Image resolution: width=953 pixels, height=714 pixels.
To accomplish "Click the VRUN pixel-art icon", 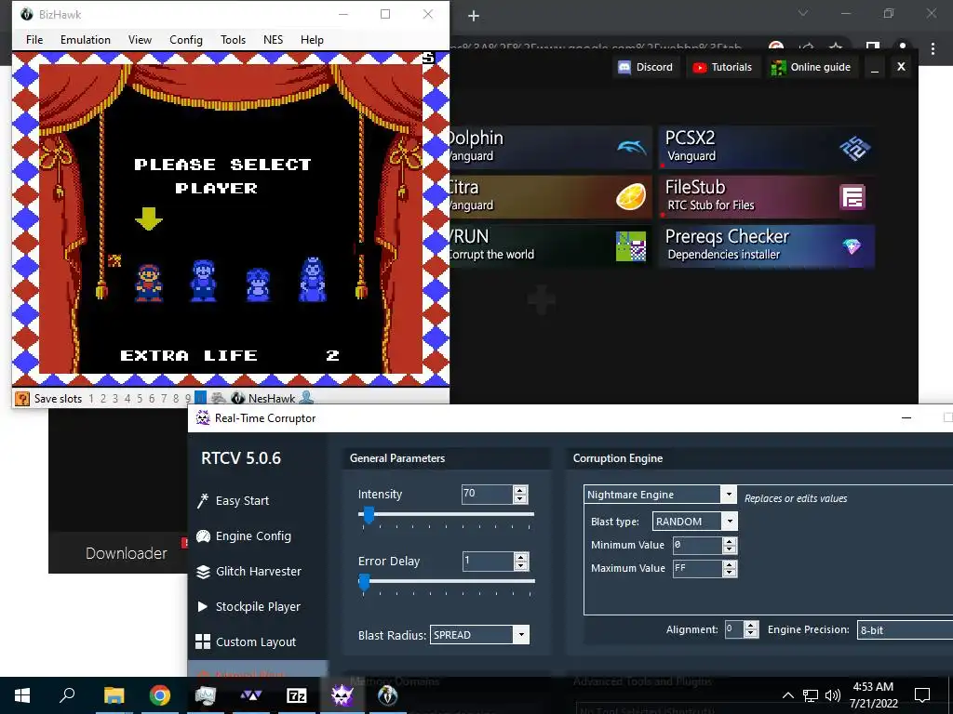I will (631, 245).
